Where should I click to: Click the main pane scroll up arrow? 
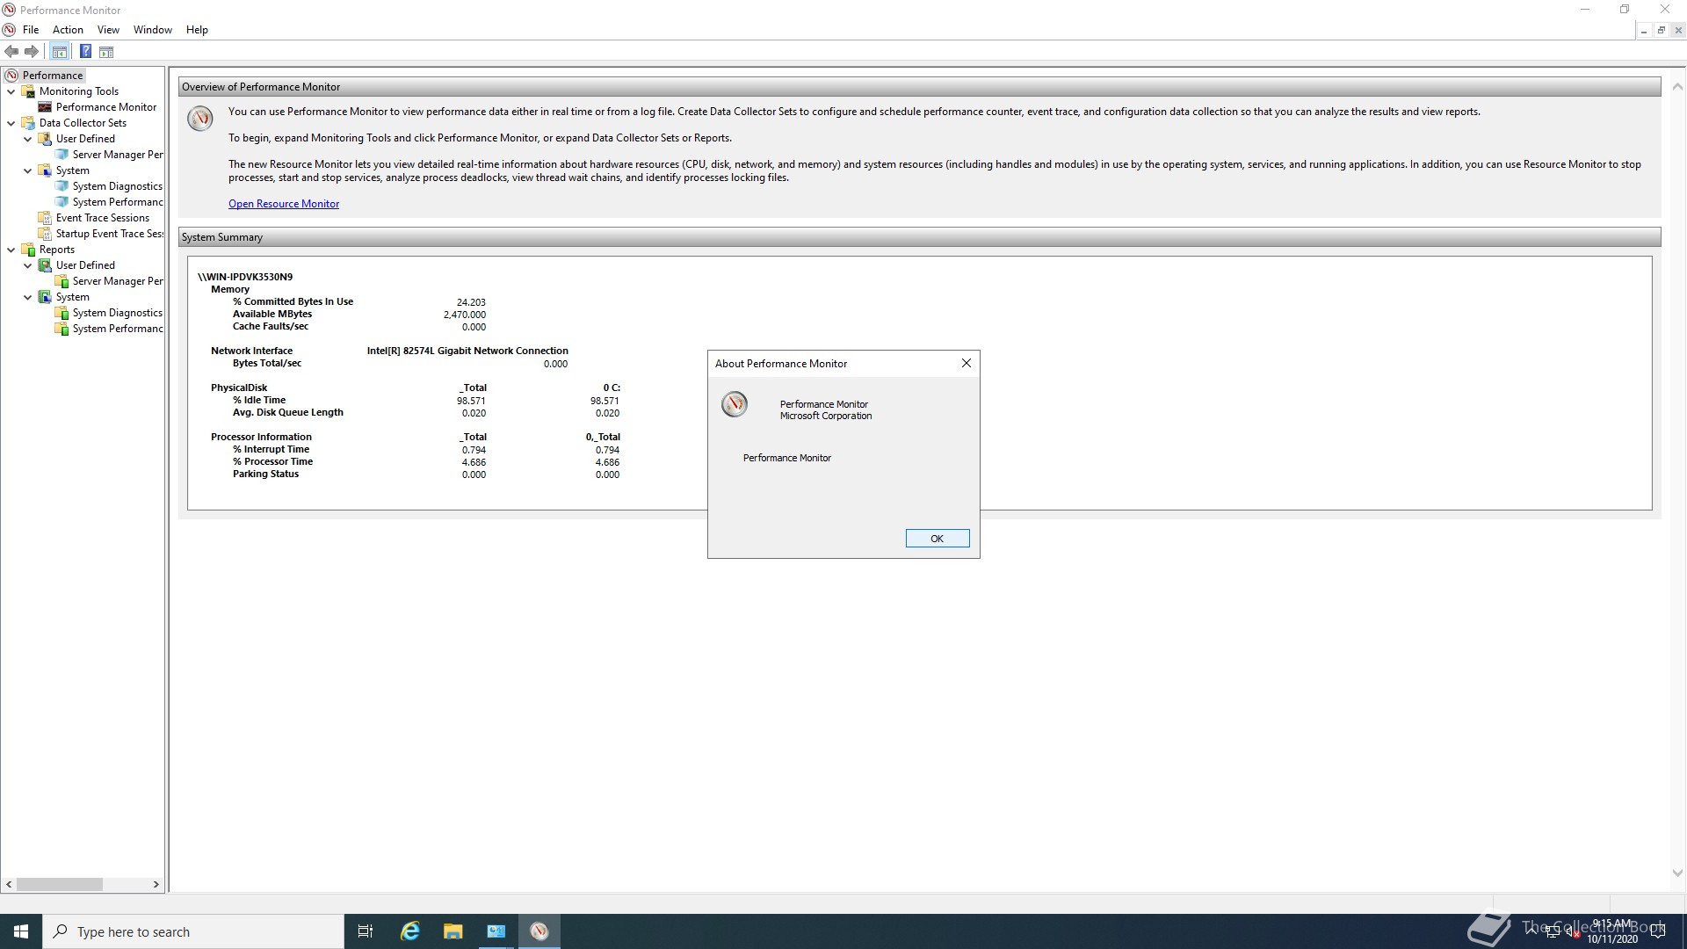[1677, 87]
